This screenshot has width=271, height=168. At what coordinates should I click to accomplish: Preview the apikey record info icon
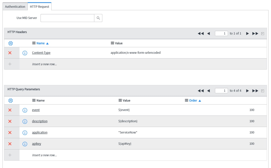[x=25, y=144]
